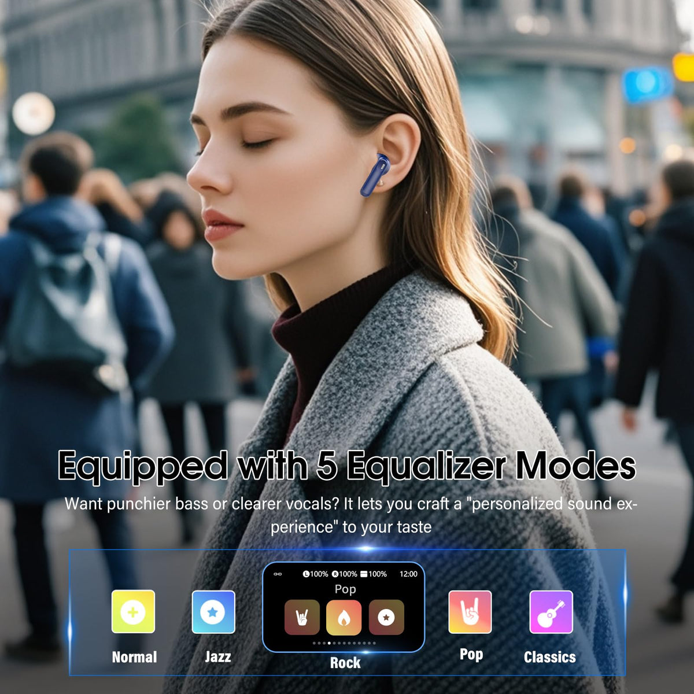Viewport: 694px width, 694px height.
Task: Tap the rock-hand icon on case screen
Action: (x=302, y=617)
